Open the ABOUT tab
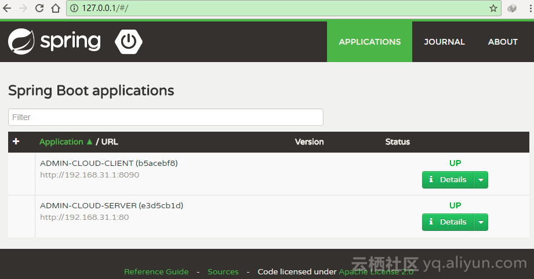 tap(503, 42)
